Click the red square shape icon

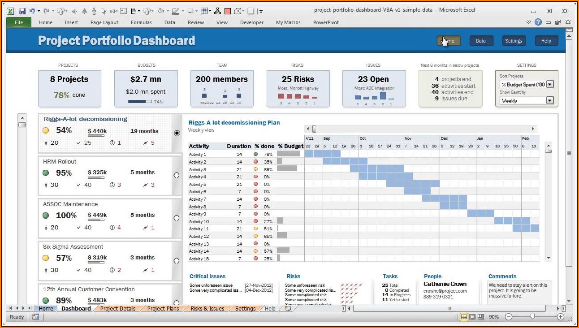228,11
